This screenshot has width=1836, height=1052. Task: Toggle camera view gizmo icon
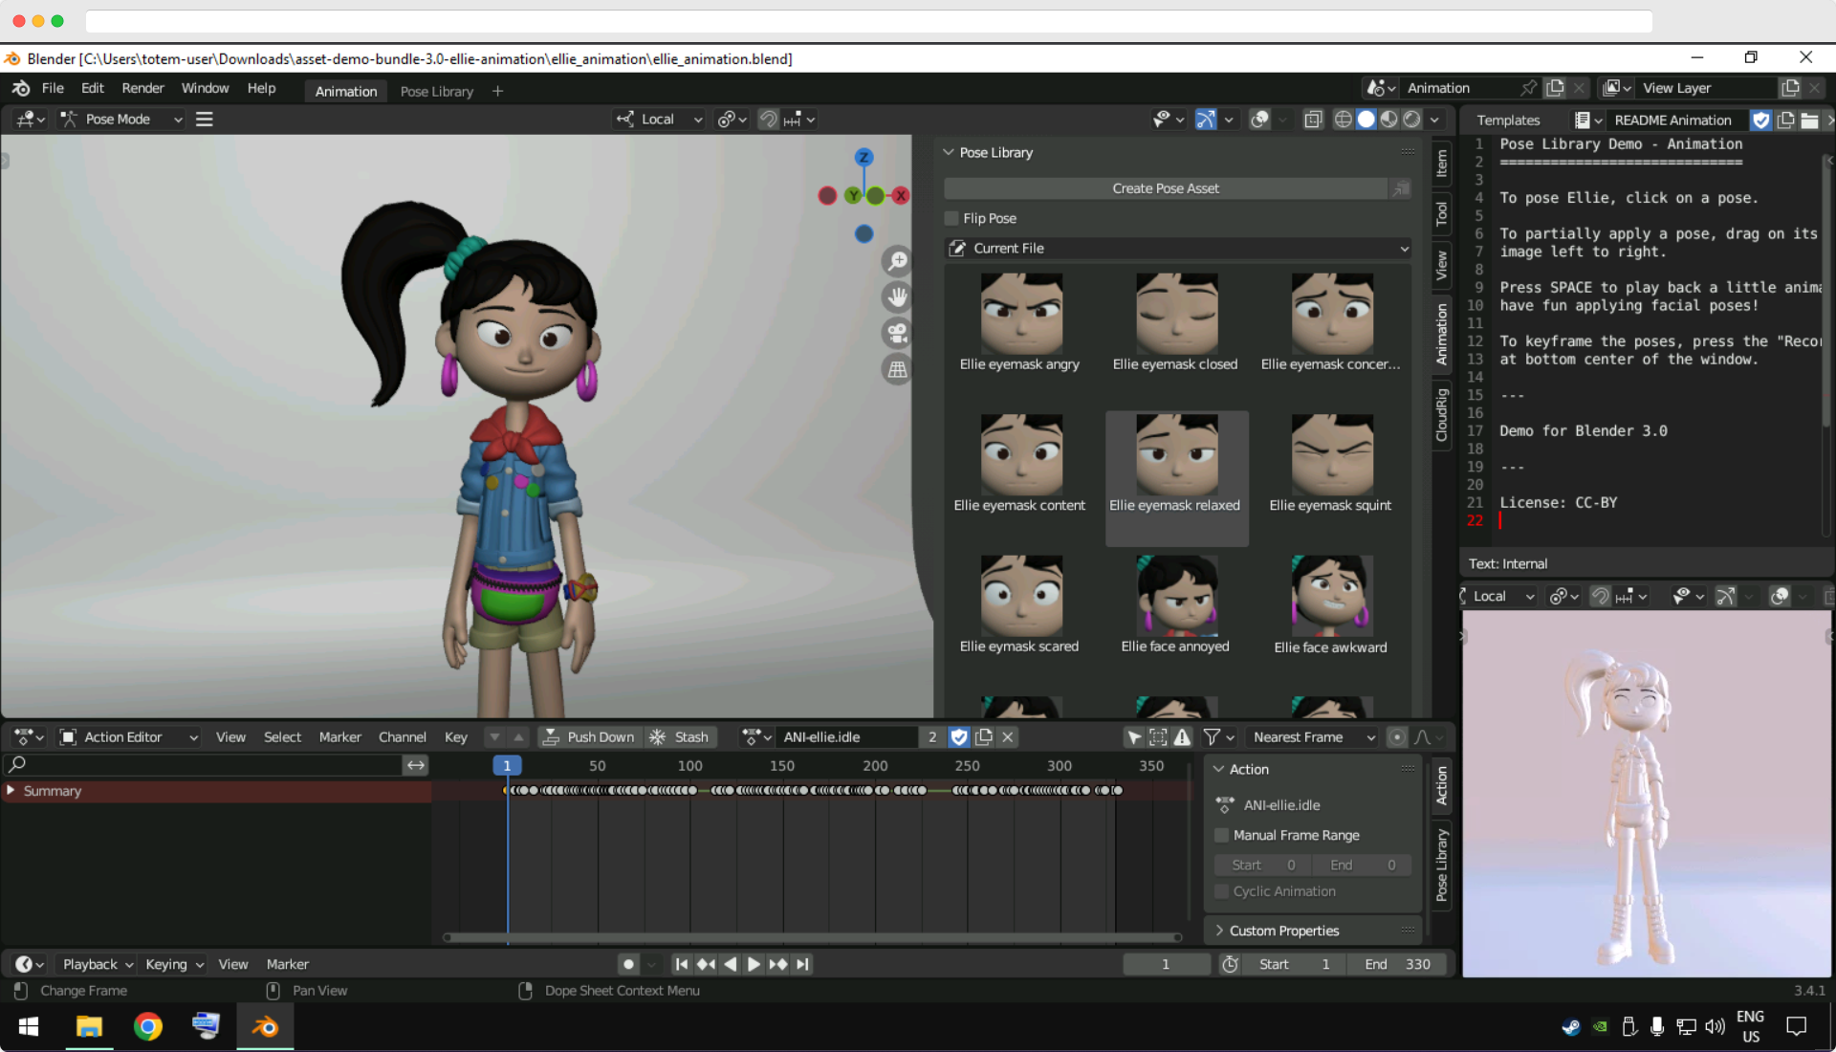click(897, 334)
